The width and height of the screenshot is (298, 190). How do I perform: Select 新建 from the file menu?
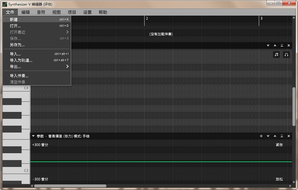(37, 19)
